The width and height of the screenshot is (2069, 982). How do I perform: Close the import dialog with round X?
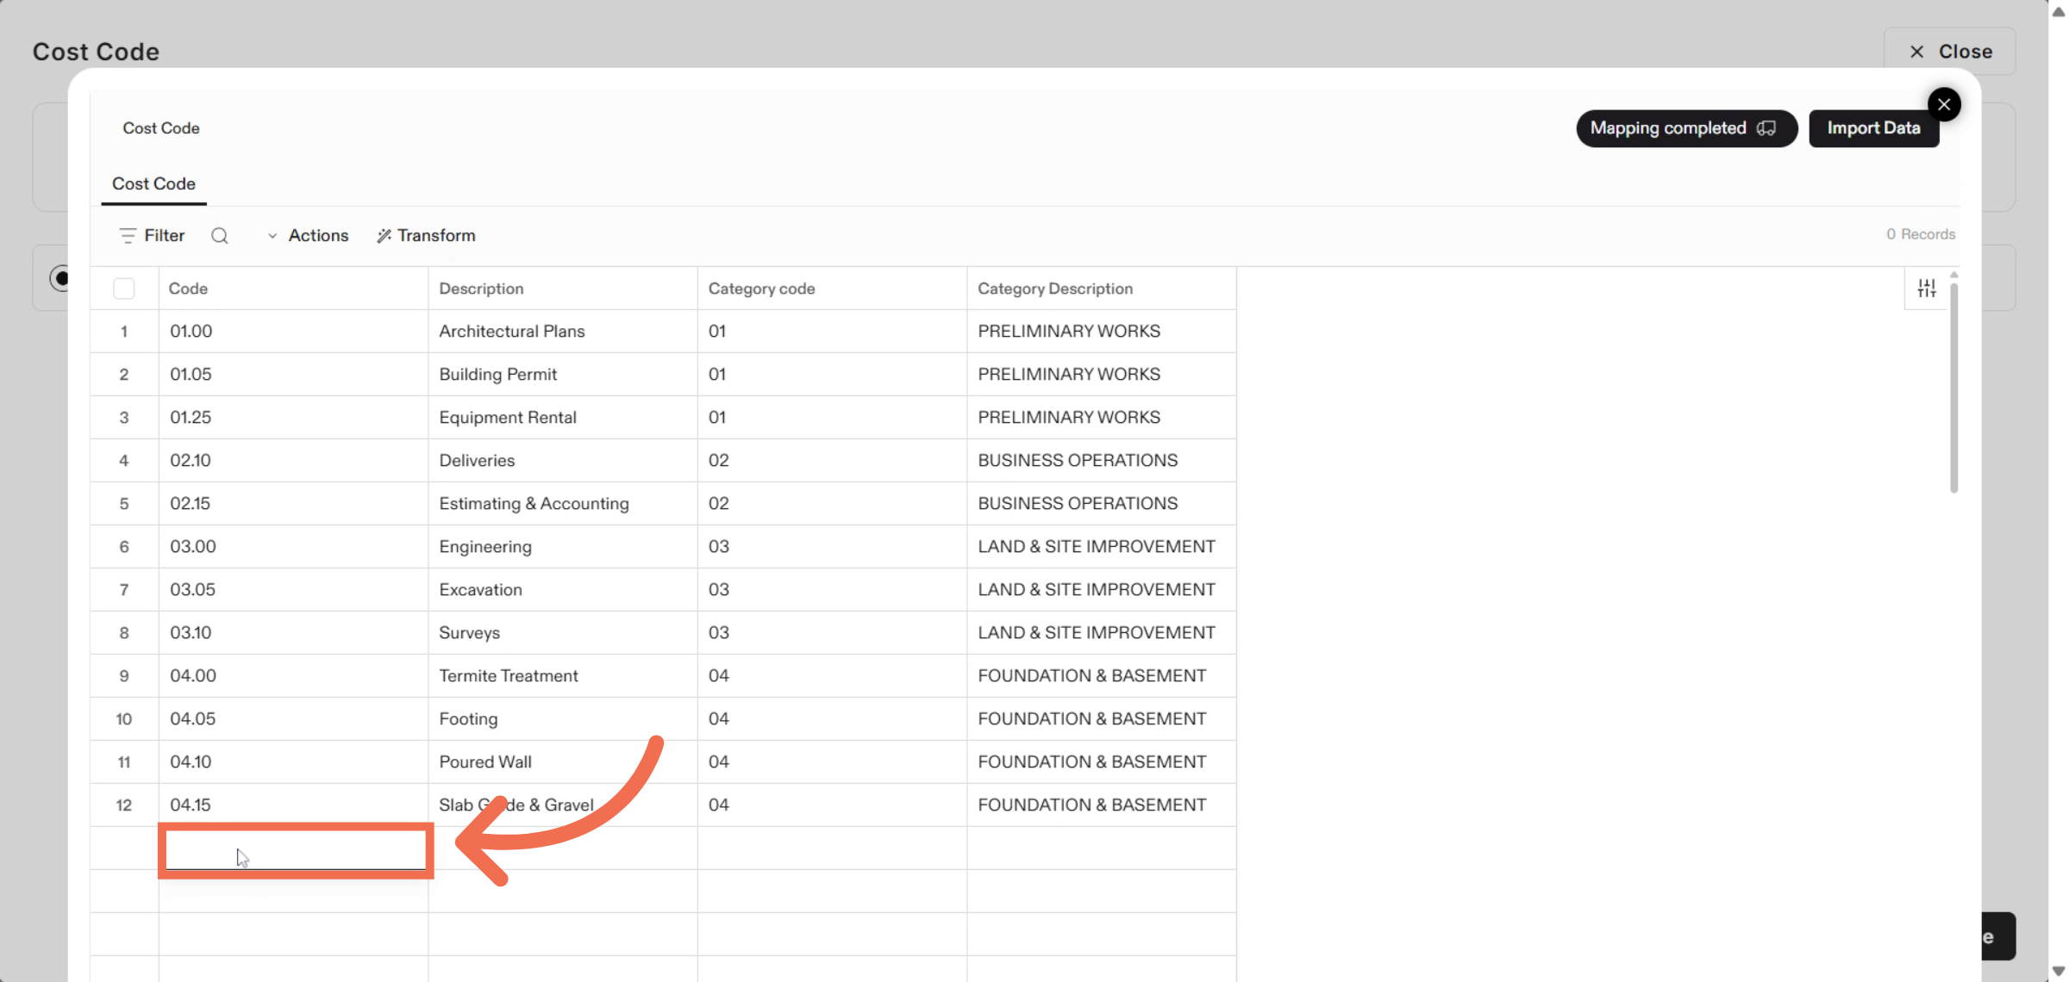1944,105
